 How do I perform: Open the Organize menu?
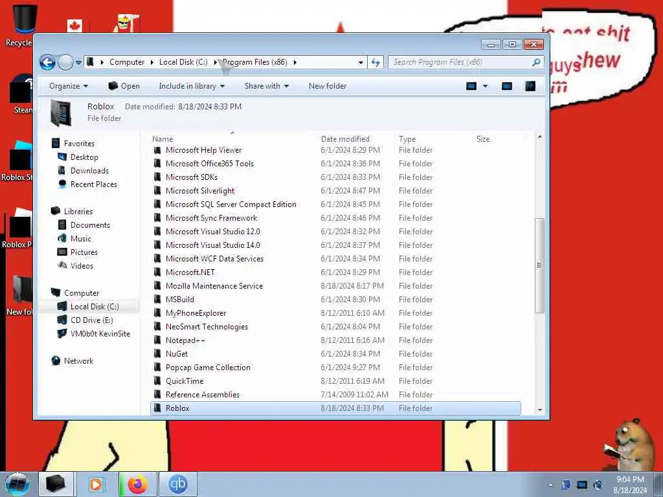click(x=69, y=86)
